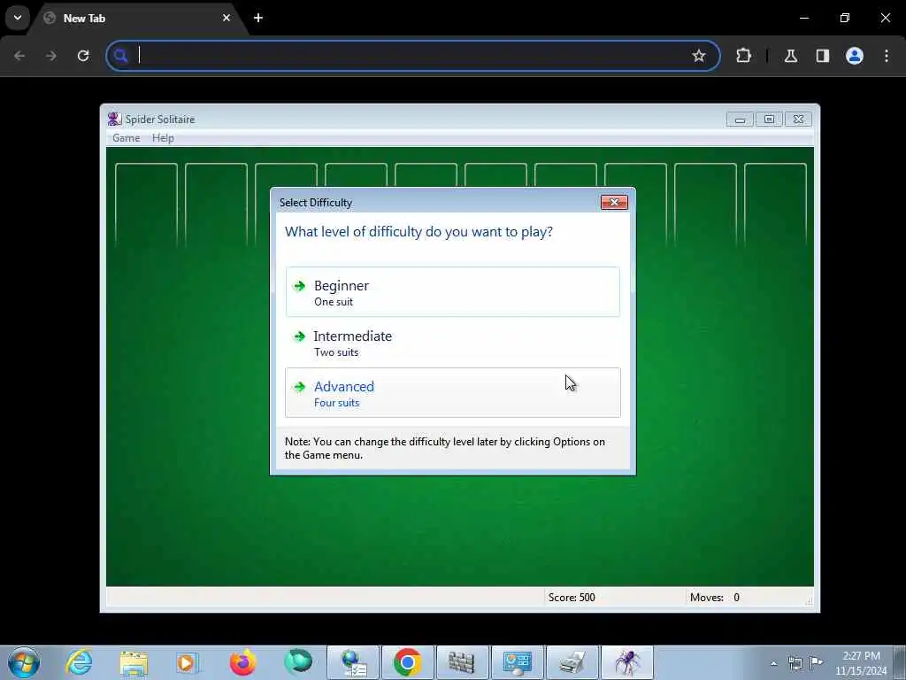Open the Windows Start menu
Viewport: 906px width, 680px height.
pos(24,662)
